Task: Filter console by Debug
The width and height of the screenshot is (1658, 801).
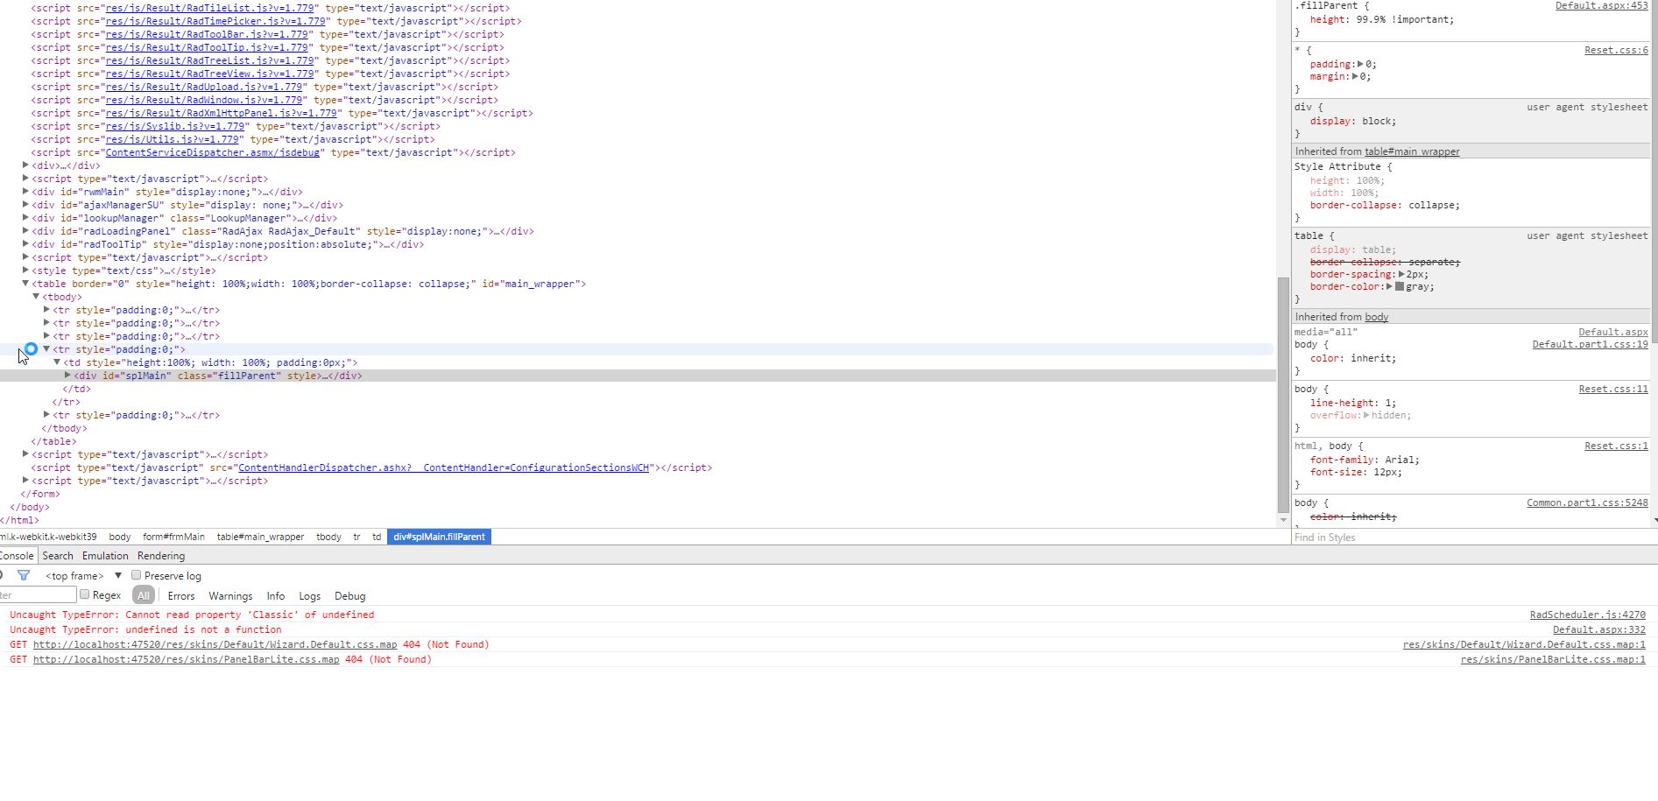Action: click(350, 596)
